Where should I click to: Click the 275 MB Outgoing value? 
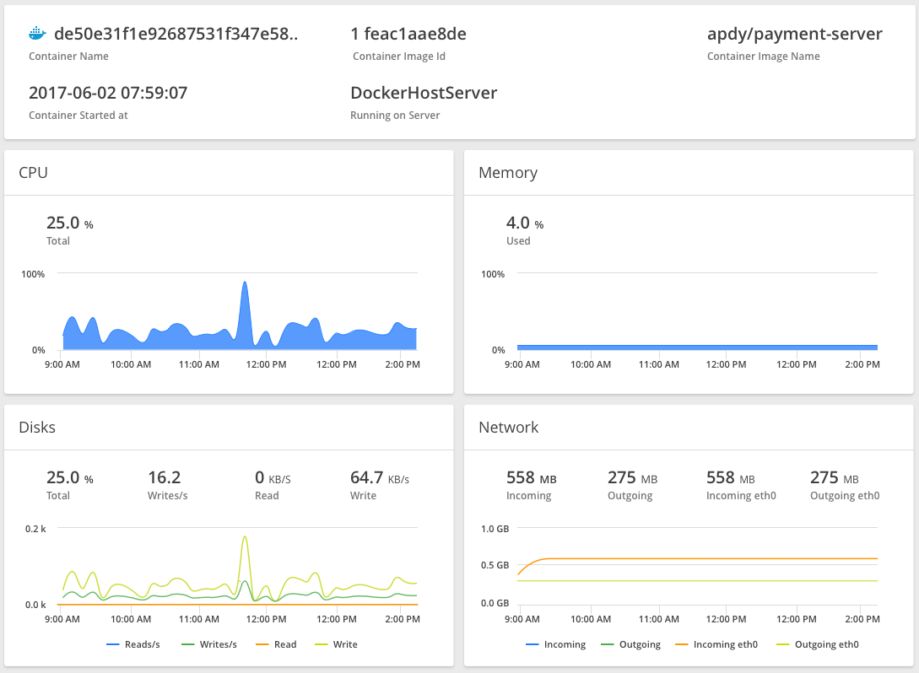coord(632,478)
